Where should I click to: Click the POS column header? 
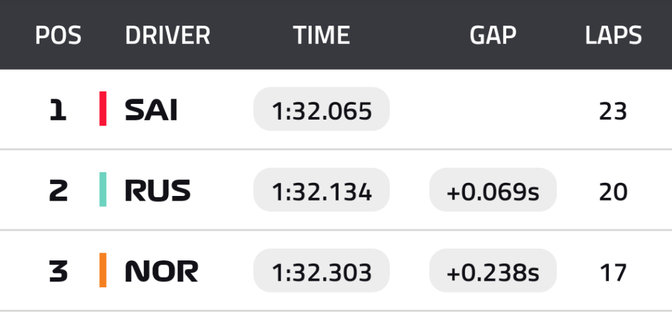tap(58, 36)
